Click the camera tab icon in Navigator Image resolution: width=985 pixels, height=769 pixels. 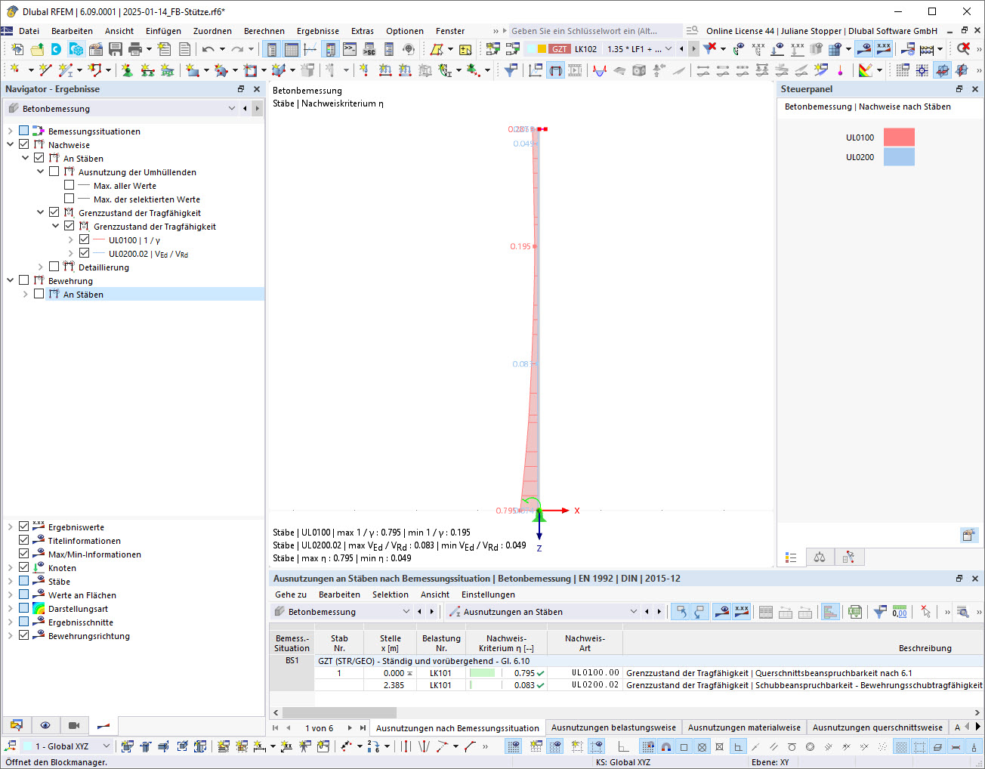[x=74, y=725]
